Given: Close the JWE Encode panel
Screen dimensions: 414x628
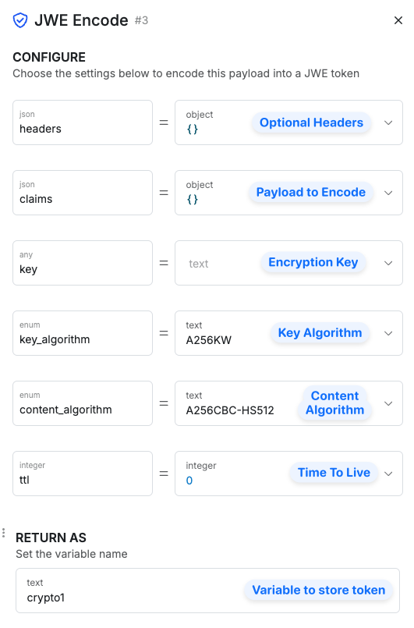Looking at the screenshot, I should [398, 20].
